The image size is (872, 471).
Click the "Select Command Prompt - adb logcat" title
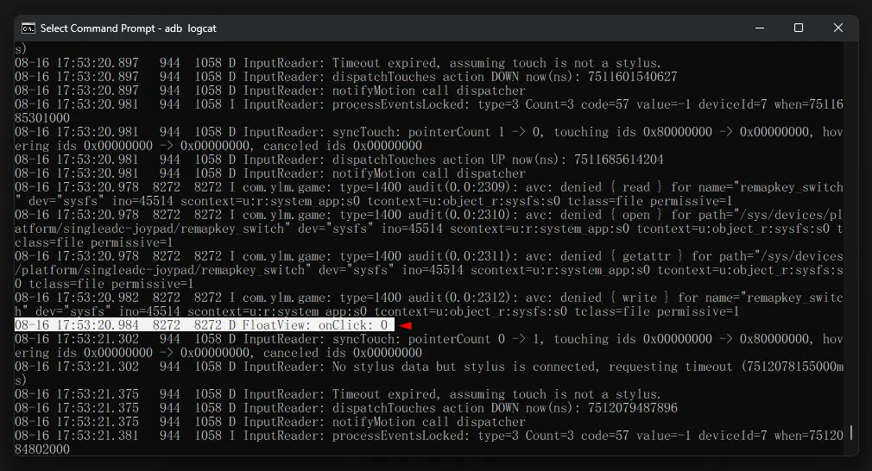coord(128,28)
